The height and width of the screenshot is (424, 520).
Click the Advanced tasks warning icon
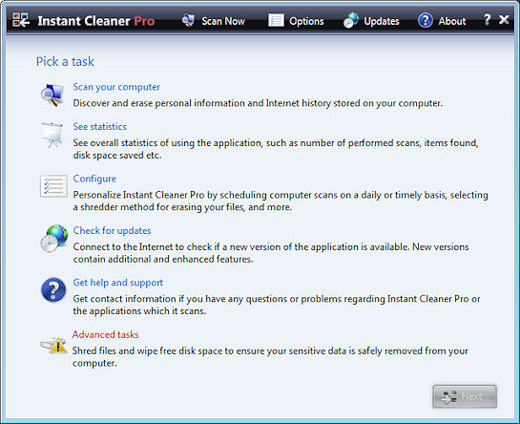53,346
